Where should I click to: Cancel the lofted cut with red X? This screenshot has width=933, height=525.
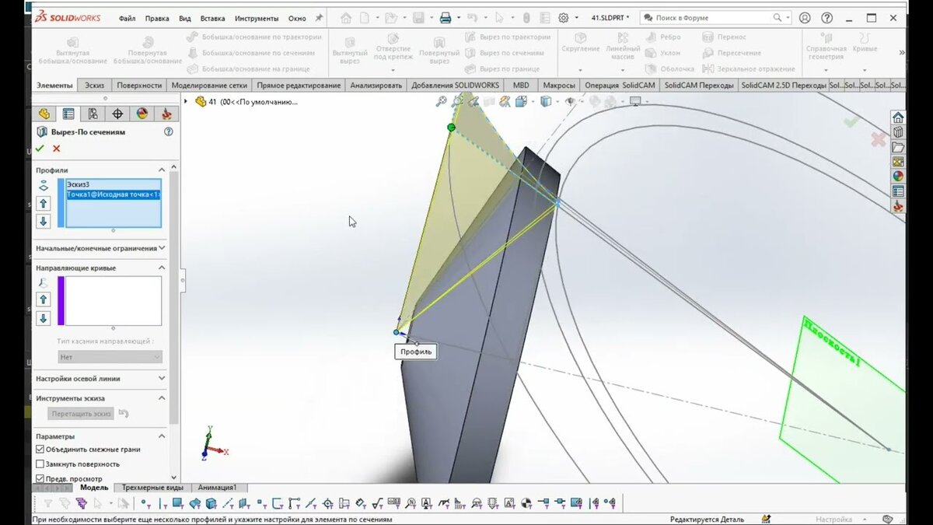(56, 149)
